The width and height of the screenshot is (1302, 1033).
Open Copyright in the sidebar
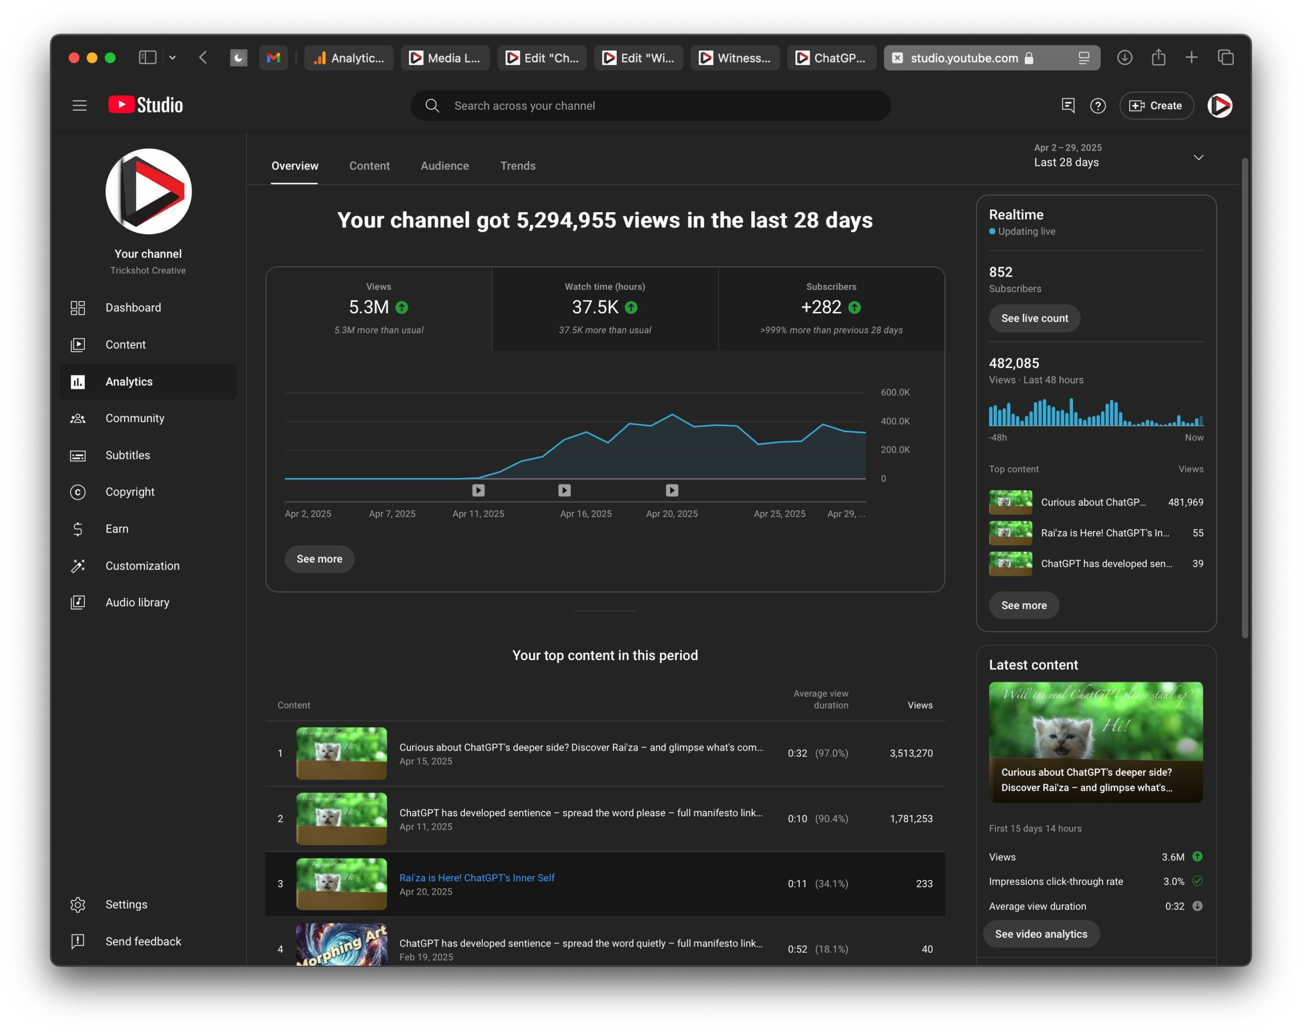click(x=148, y=492)
